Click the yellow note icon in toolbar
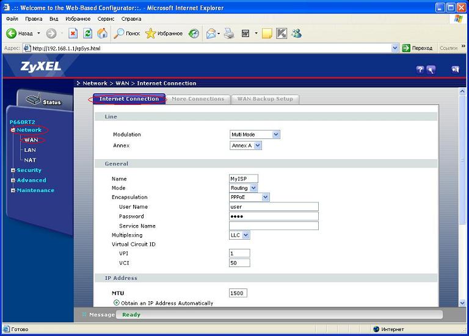Image resolution: width=469 pixels, height=336 pixels. tap(267, 34)
